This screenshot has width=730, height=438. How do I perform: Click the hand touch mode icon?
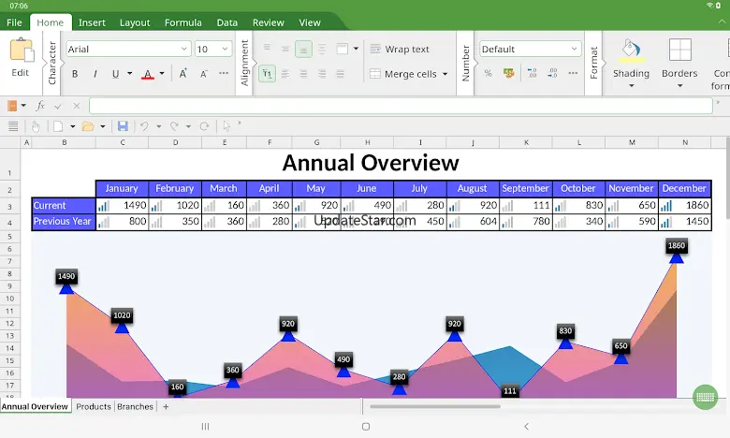pyautogui.click(x=36, y=126)
